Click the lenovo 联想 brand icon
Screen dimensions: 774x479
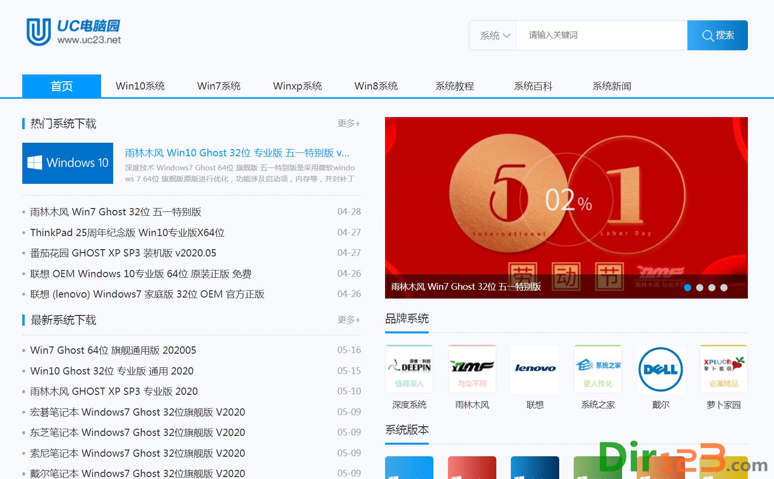click(x=535, y=369)
